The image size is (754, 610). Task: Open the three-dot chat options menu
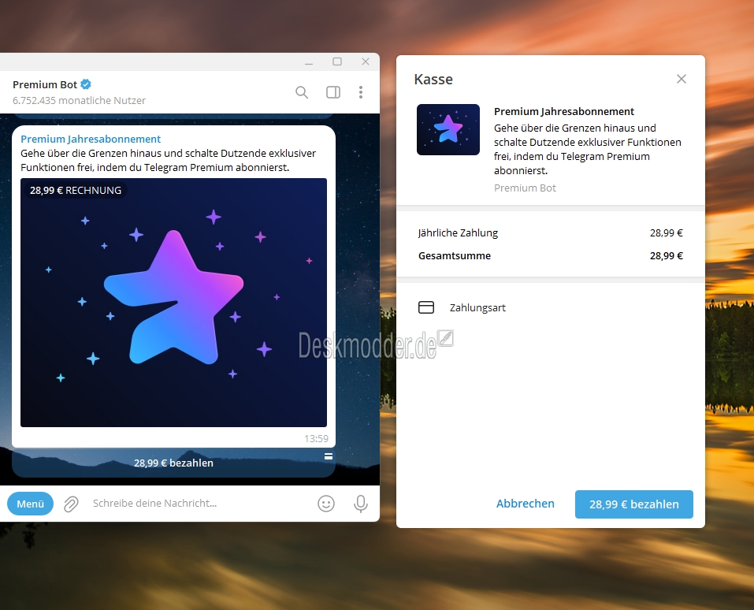(361, 92)
